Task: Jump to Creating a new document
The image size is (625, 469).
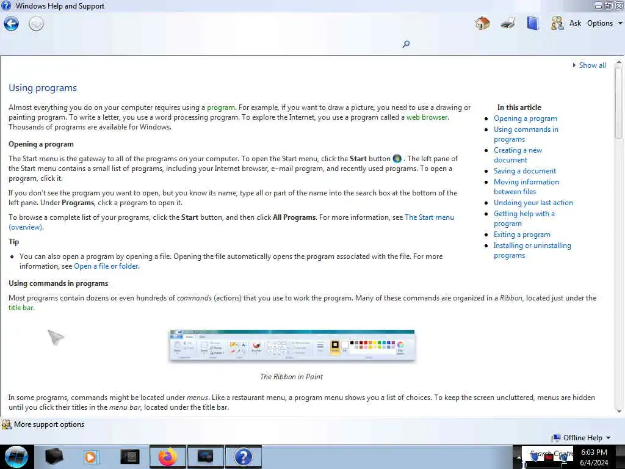Action: tap(518, 155)
